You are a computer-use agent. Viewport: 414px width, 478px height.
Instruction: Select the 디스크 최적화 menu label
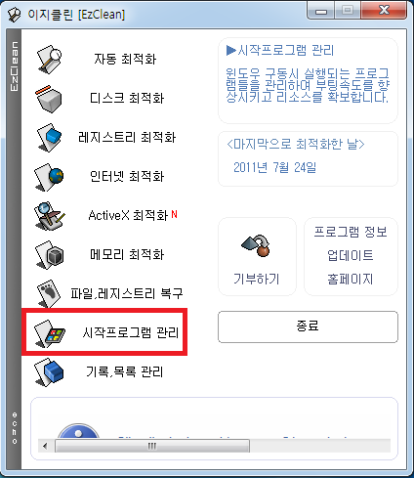[127, 99]
